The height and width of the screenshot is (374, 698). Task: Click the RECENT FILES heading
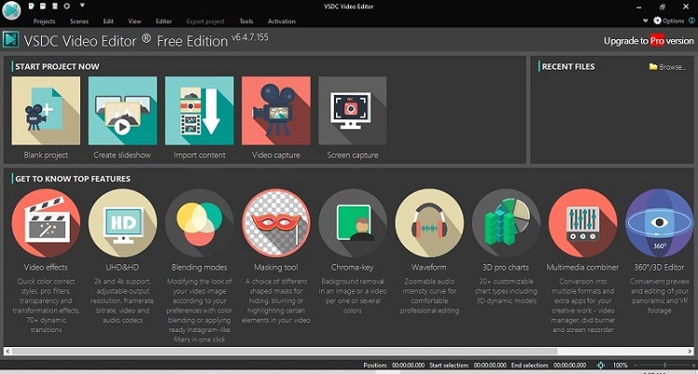pyautogui.click(x=568, y=67)
